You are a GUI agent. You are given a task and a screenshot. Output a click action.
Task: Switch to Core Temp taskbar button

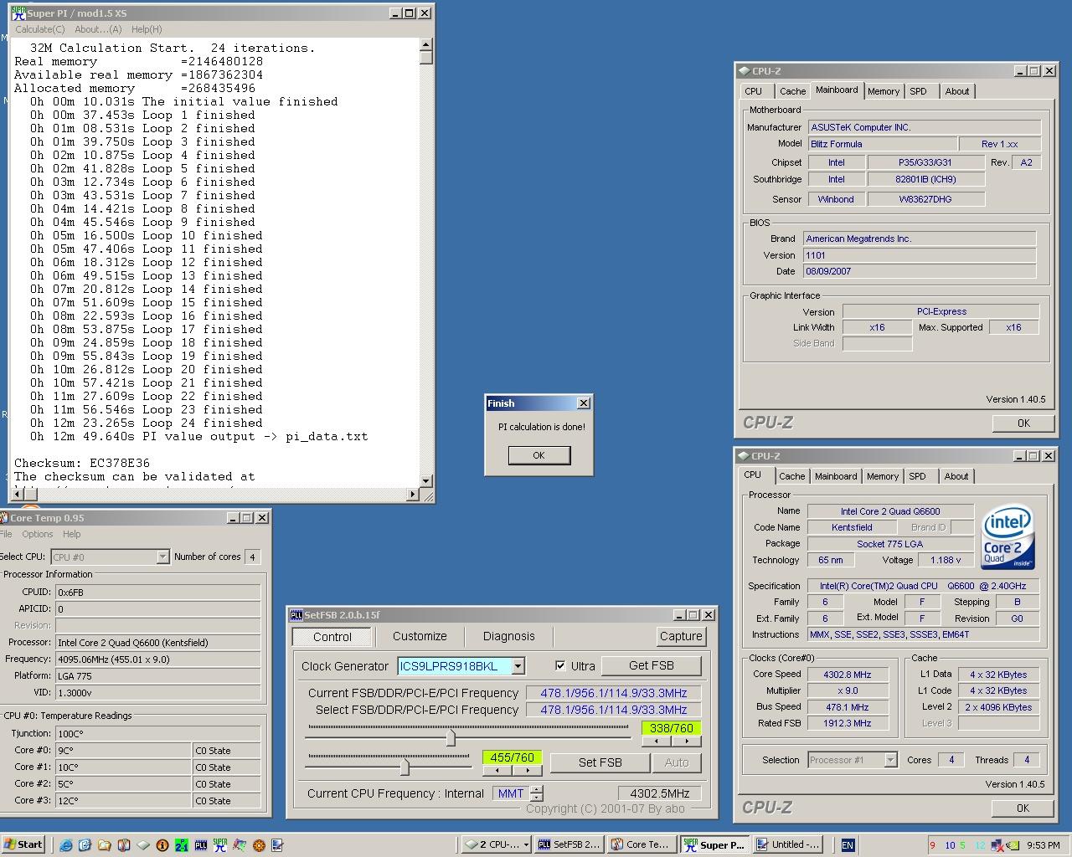tap(641, 844)
